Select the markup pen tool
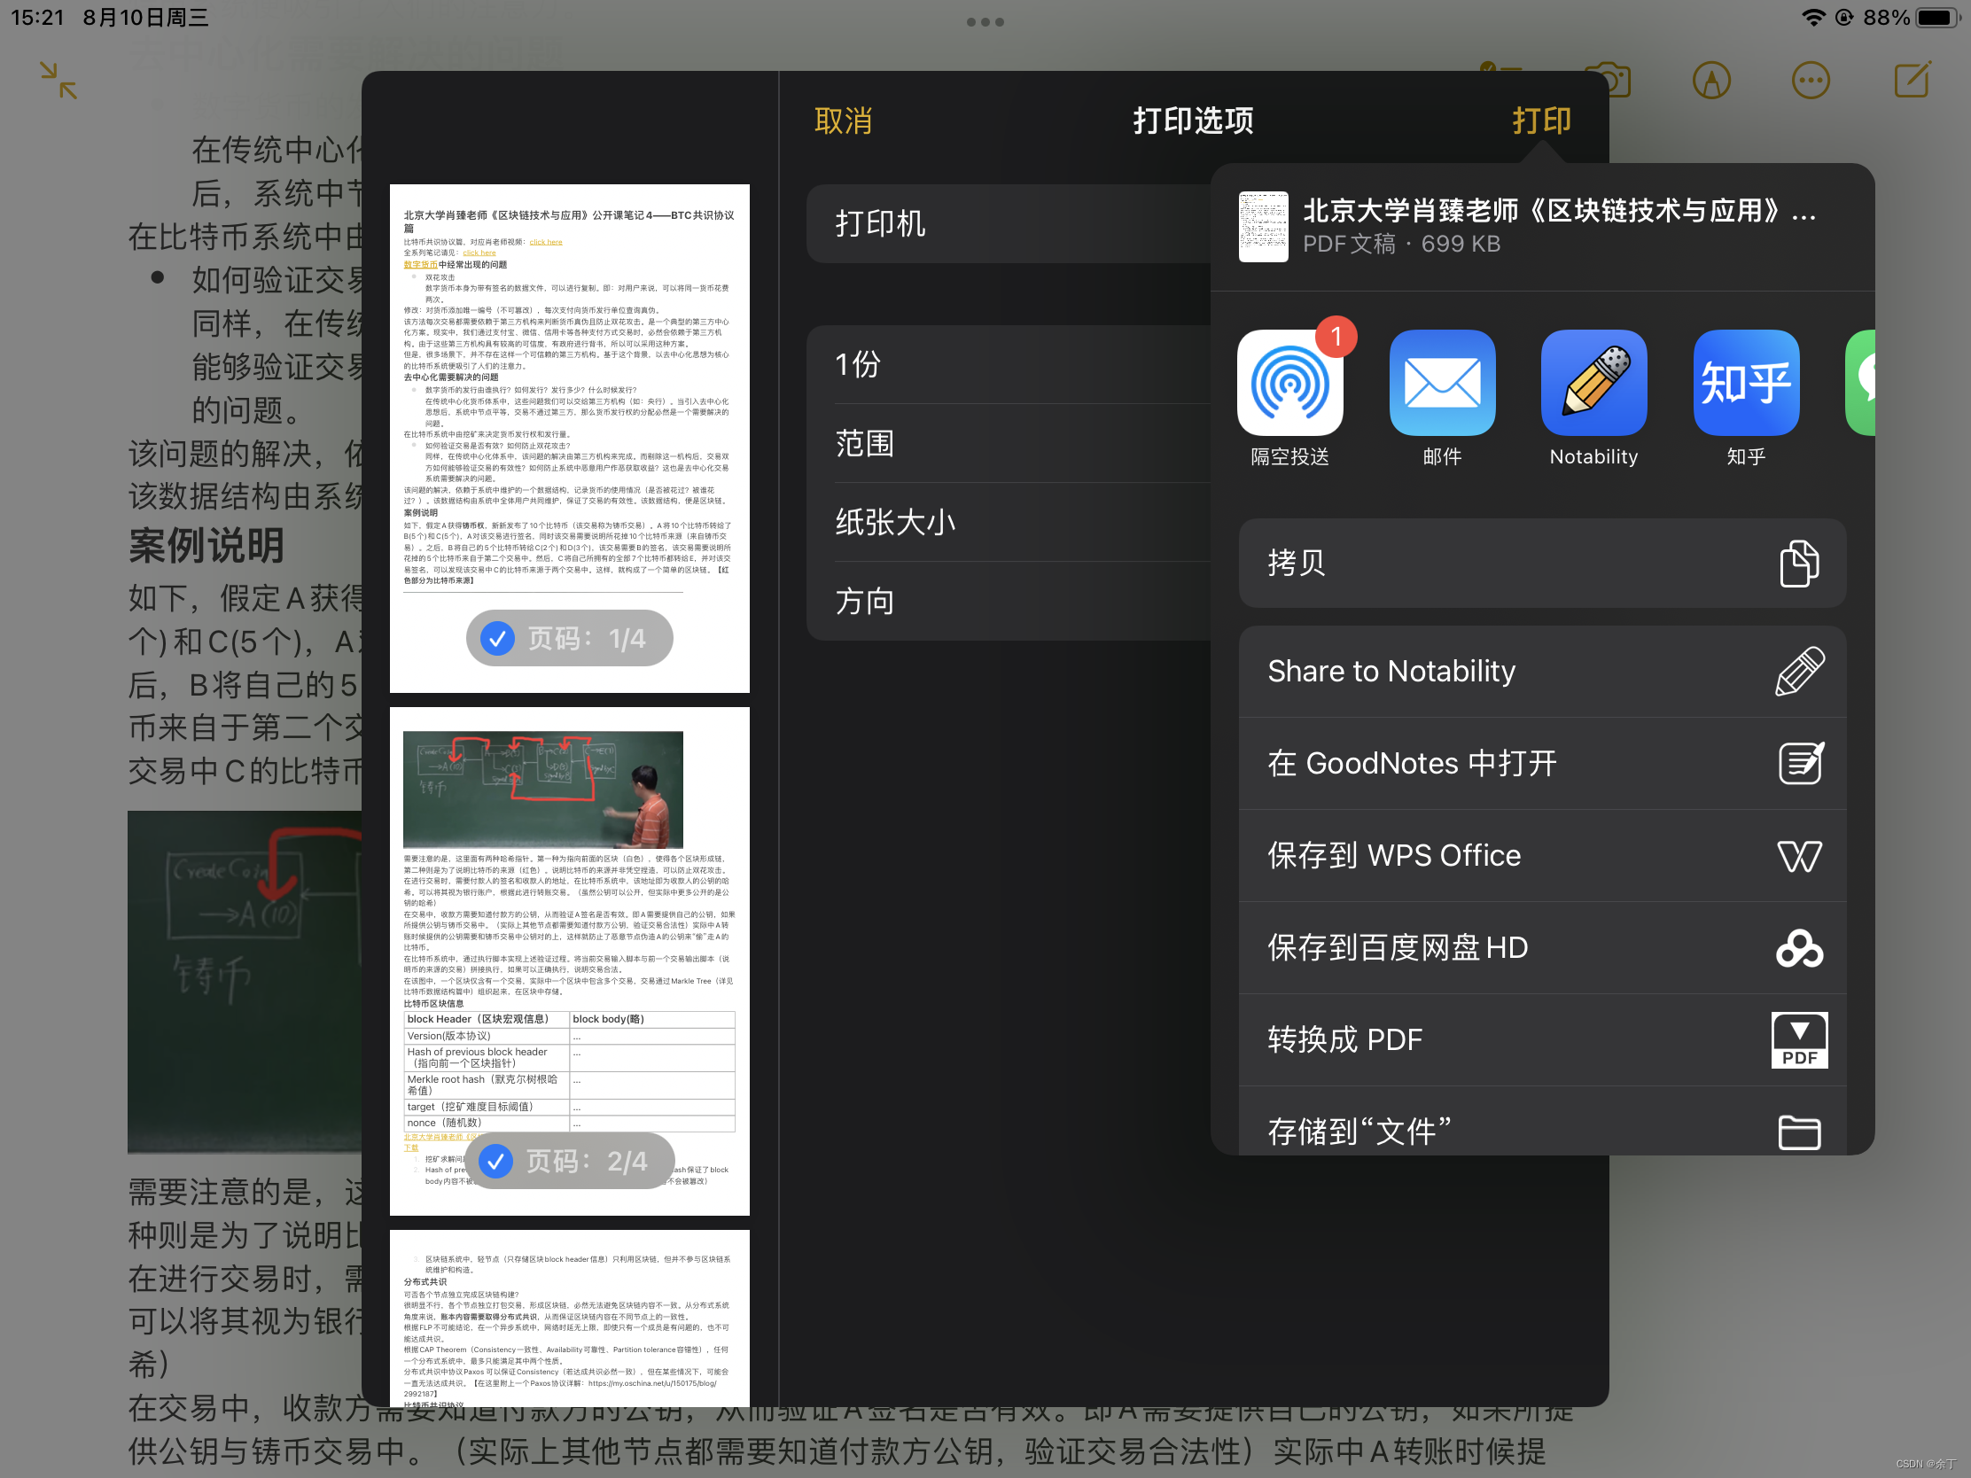The image size is (1971, 1478). coord(1711,80)
